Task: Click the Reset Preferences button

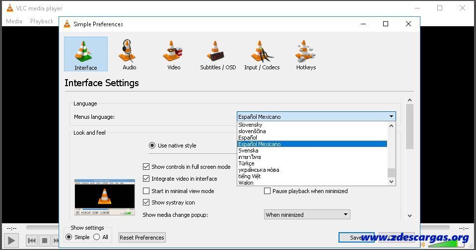Action: (x=142, y=238)
